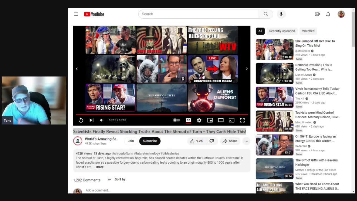The height and width of the screenshot is (201, 357).
Task: Click Rising Star endscreen tile
Action: pyautogui.click(x=111, y=98)
